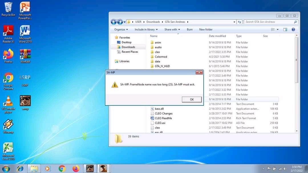Toggle the preview pane icon
Image resolution: width=308 pixels, height=173 pixels.
coord(285,29)
